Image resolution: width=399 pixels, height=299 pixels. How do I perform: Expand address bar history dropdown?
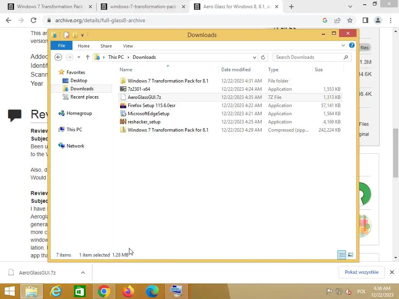(x=254, y=58)
